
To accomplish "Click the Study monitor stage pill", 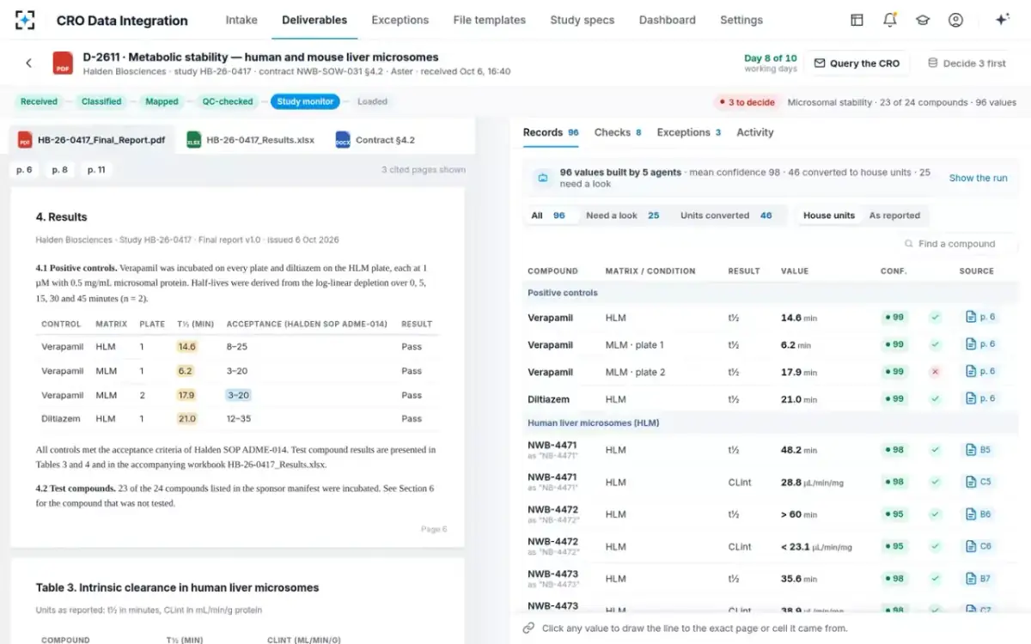I will pos(305,101).
